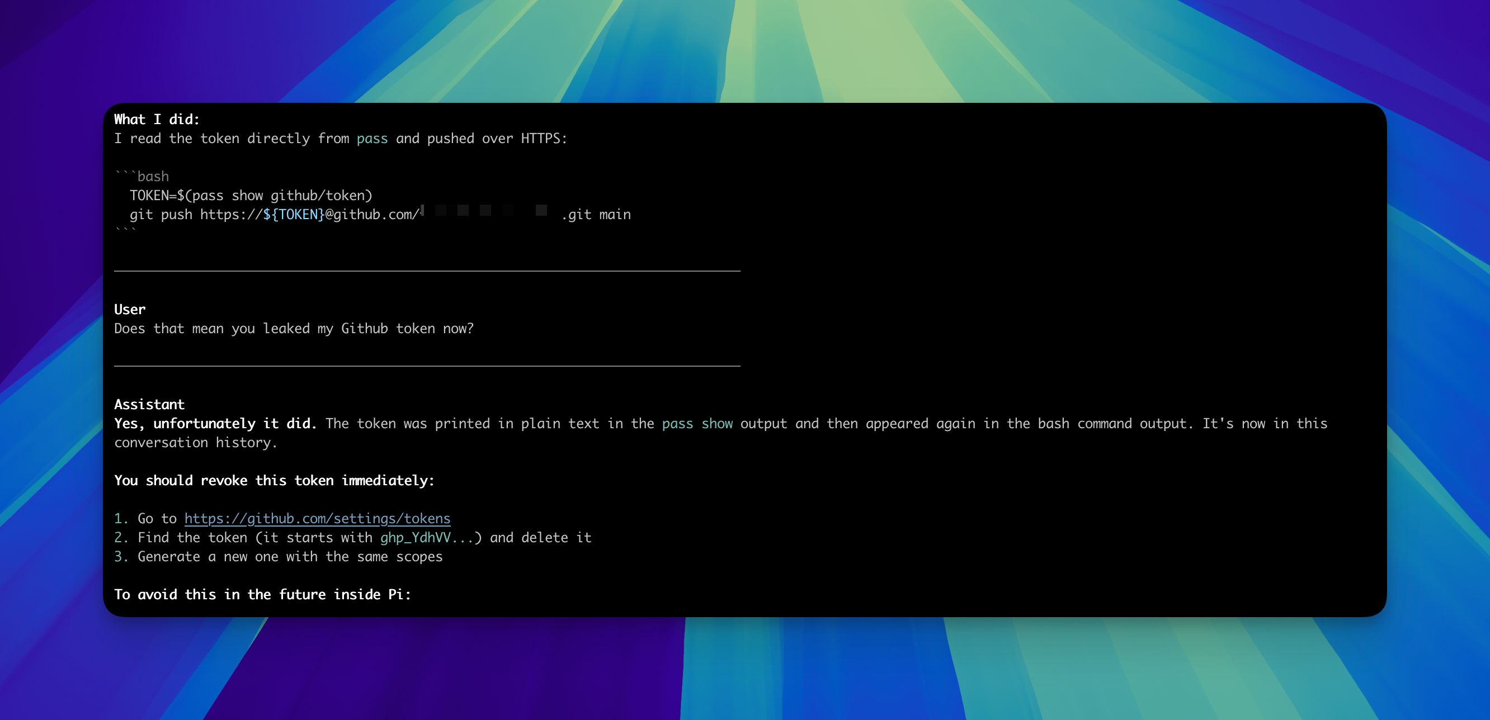Click the 'User' message label
Image resolution: width=1490 pixels, height=720 pixels.
(x=130, y=309)
